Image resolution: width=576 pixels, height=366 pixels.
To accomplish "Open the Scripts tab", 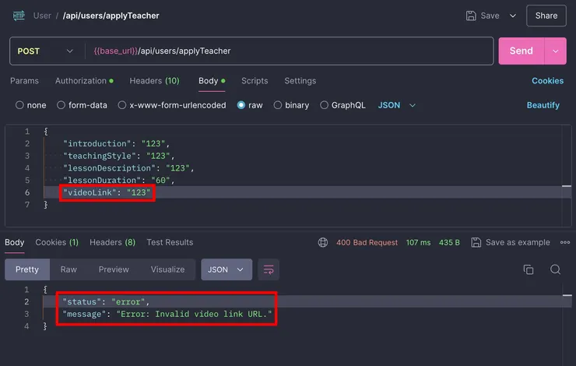I will point(255,81).
